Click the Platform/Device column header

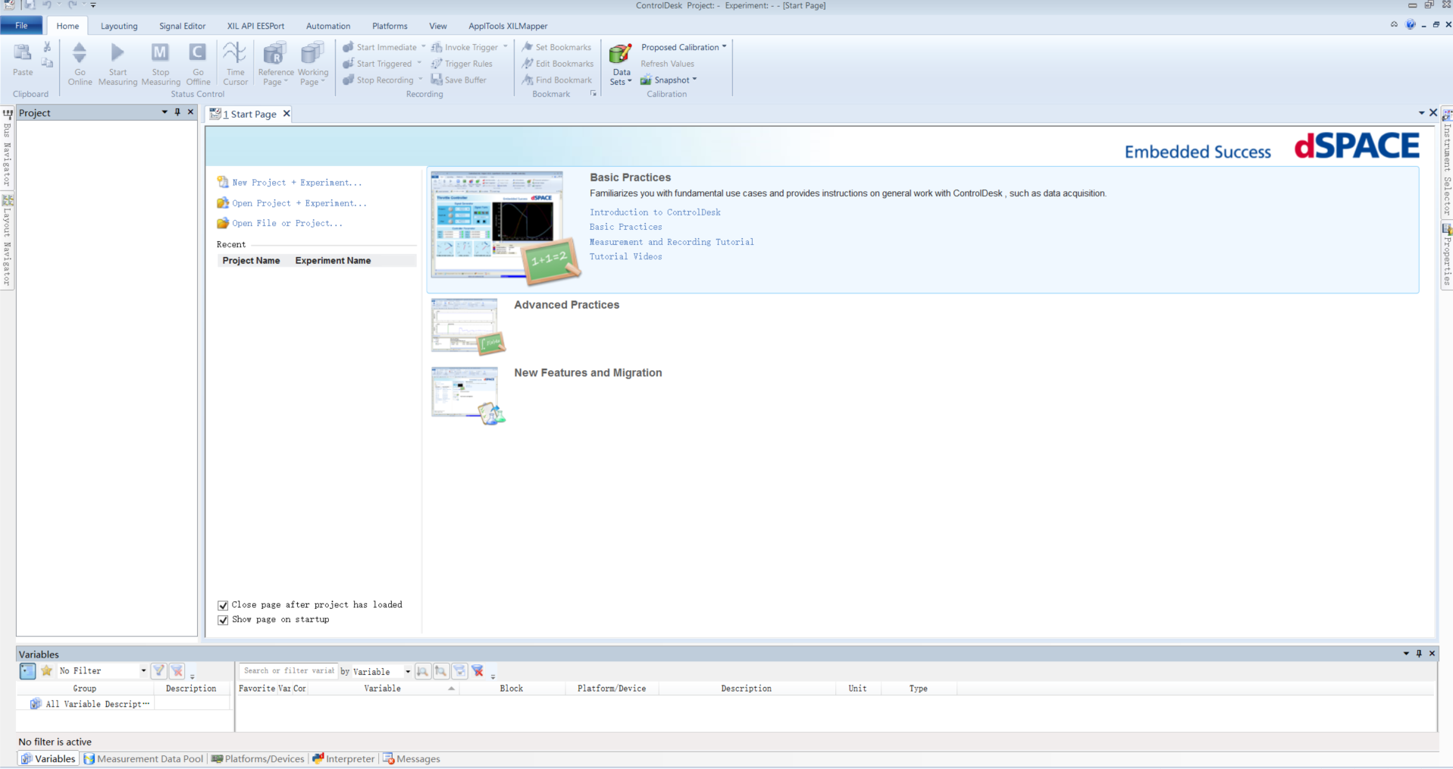coord(612,689)
